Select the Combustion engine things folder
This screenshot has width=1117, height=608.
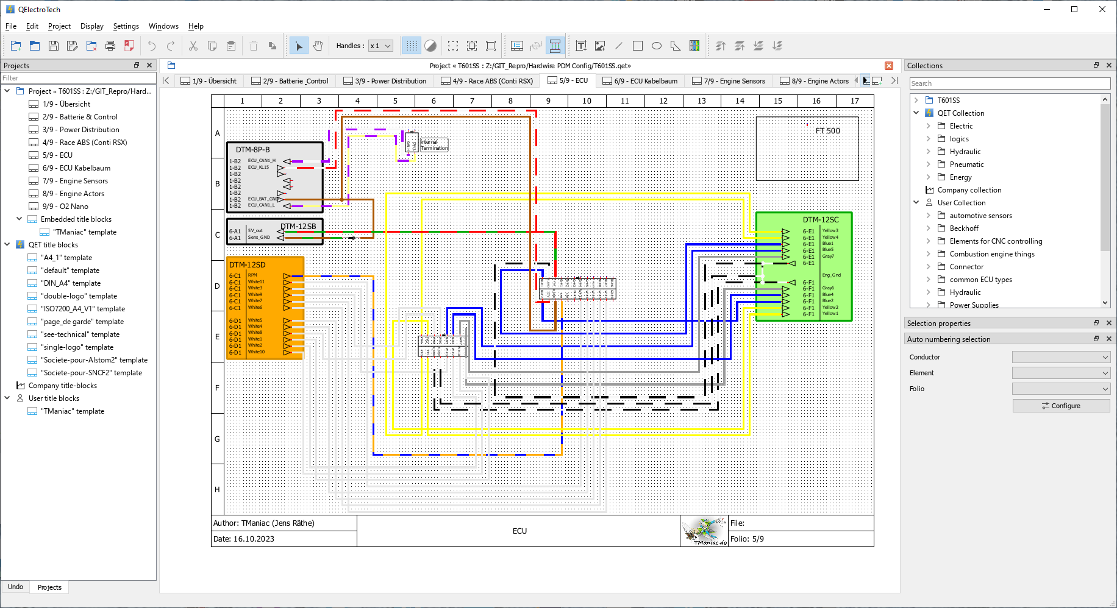(992, 253)
